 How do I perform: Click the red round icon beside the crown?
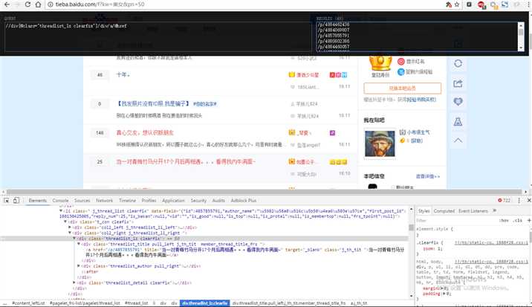(x=401, y=62)
